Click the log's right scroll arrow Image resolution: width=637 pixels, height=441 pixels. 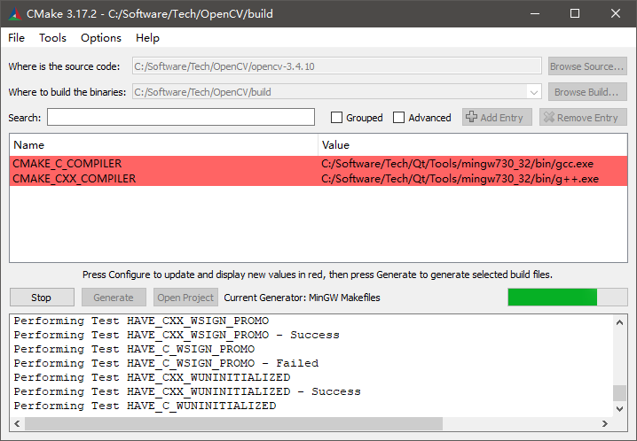click(605, 423)
